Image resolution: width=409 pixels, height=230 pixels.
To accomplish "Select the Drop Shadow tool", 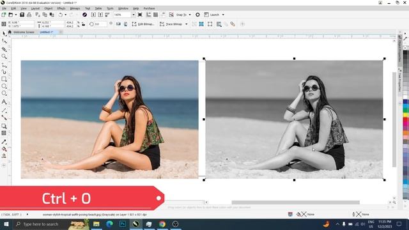I will (x=4, y=126).
